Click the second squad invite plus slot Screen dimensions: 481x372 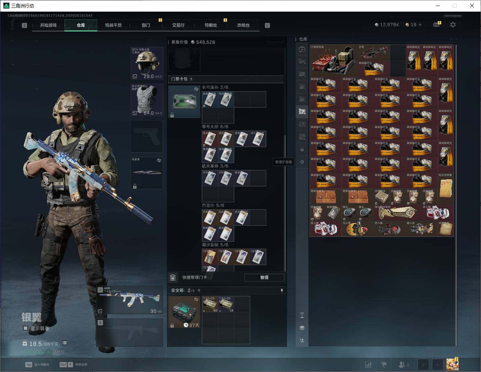(x=437, y=364)
